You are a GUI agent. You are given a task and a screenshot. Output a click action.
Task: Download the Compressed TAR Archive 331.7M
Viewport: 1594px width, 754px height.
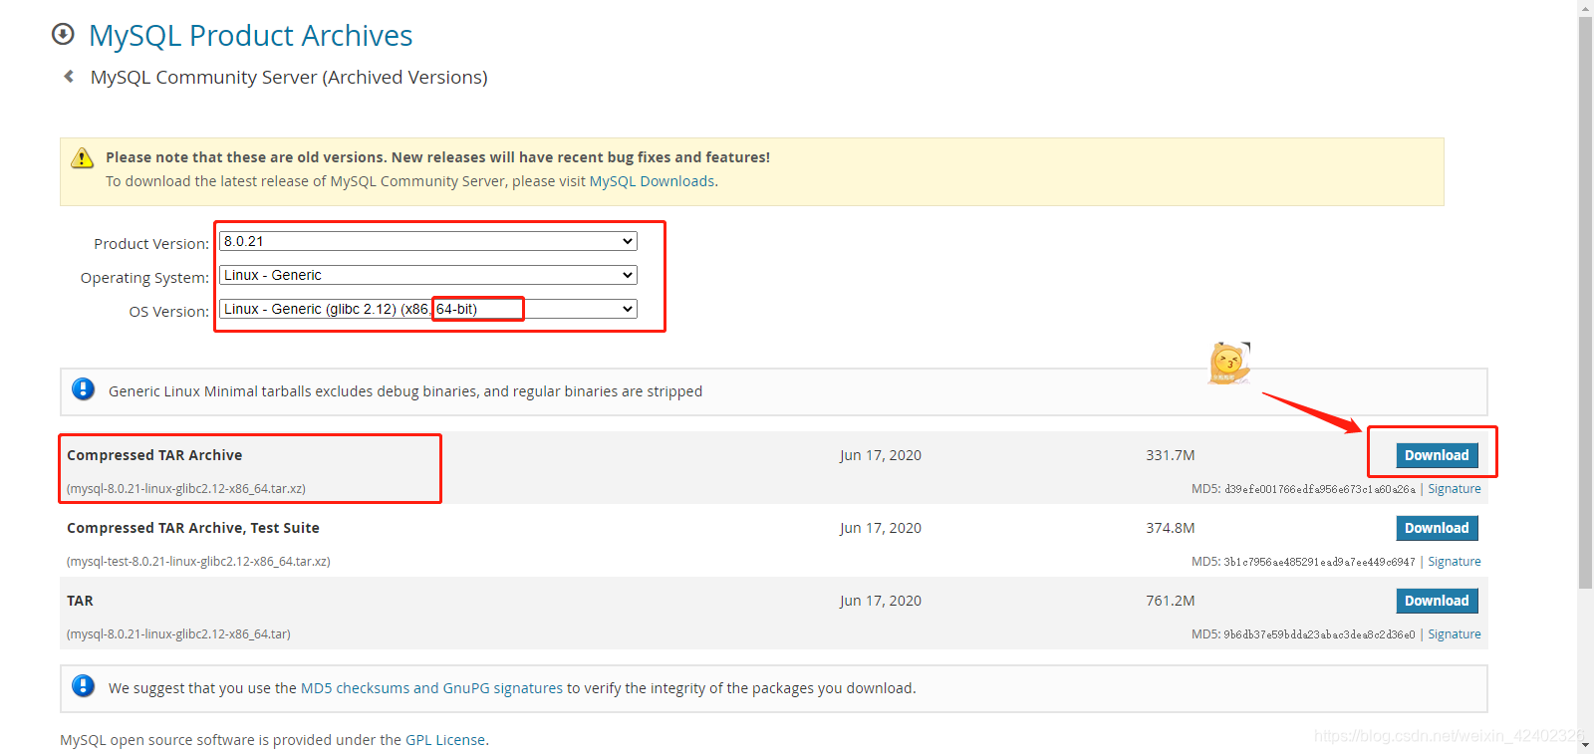point(1437,455)
